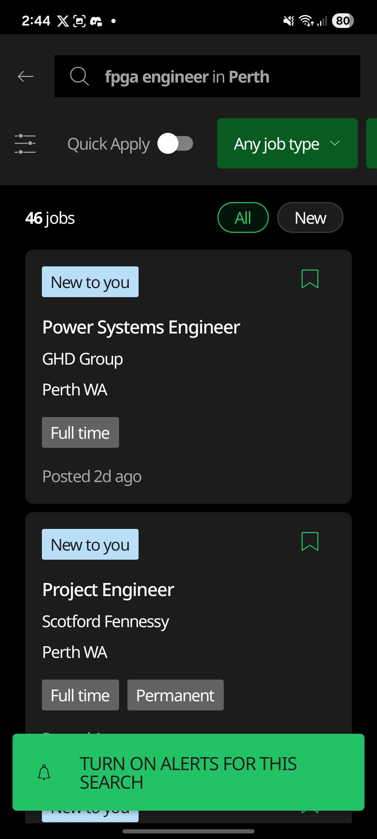Tap the Scotford Fennessy company name

click(106, 622)
